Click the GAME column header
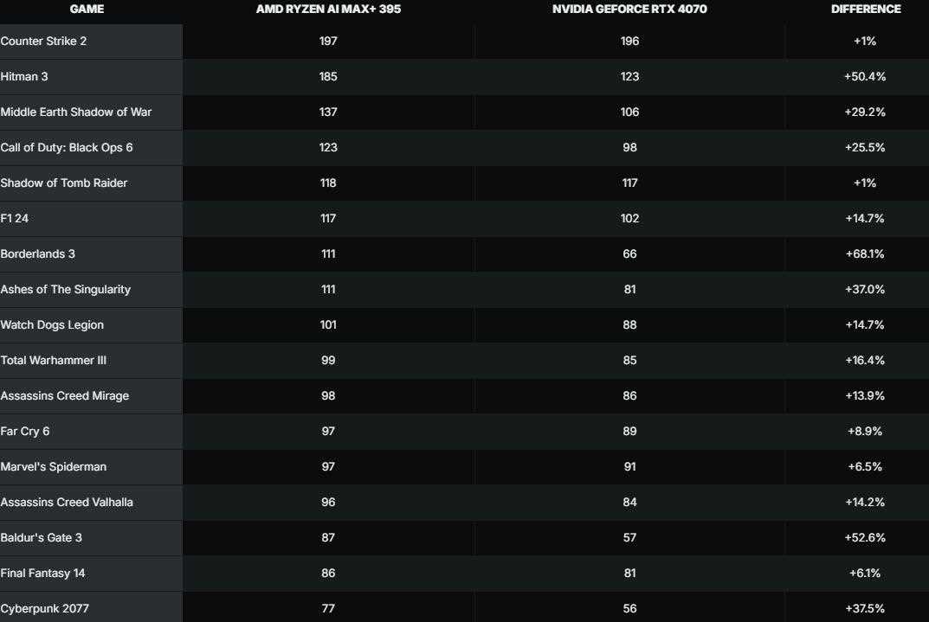Viewport: 929px width, 622px height. coord(87,10)
